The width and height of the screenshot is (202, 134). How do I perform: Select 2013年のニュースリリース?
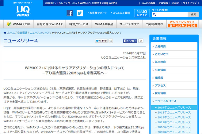(174, 112)
